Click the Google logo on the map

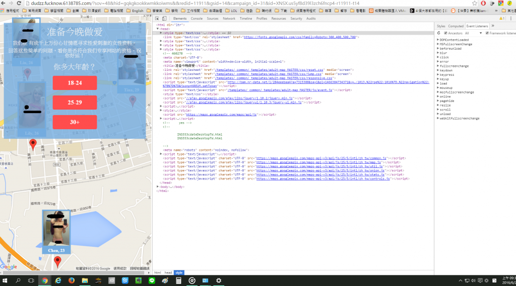(x=9, y=266)
